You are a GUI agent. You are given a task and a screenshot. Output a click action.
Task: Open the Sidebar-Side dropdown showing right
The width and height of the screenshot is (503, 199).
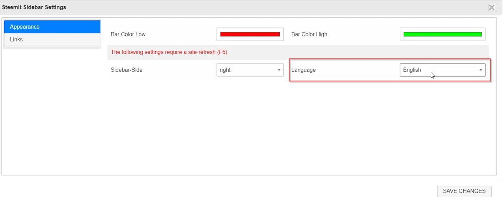[x=250, y=70]
